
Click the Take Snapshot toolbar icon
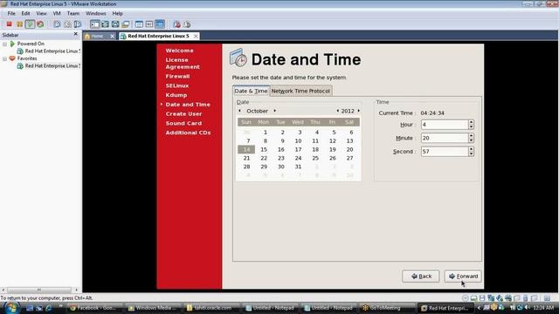pyautogui.click(x=57, y=24)
